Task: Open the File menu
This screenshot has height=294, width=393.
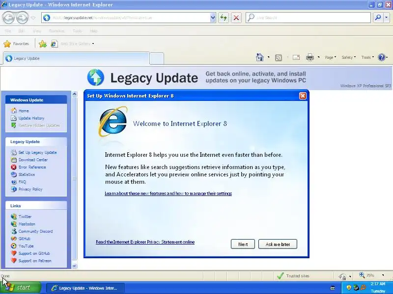Action: coord(8,31)
